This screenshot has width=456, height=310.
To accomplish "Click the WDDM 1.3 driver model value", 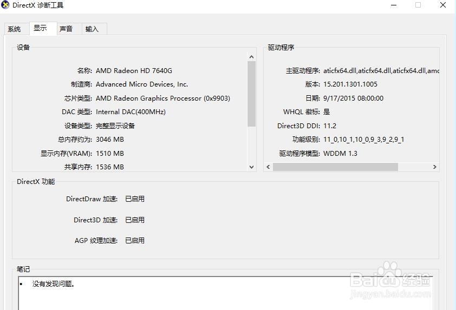I will [340, 154].
